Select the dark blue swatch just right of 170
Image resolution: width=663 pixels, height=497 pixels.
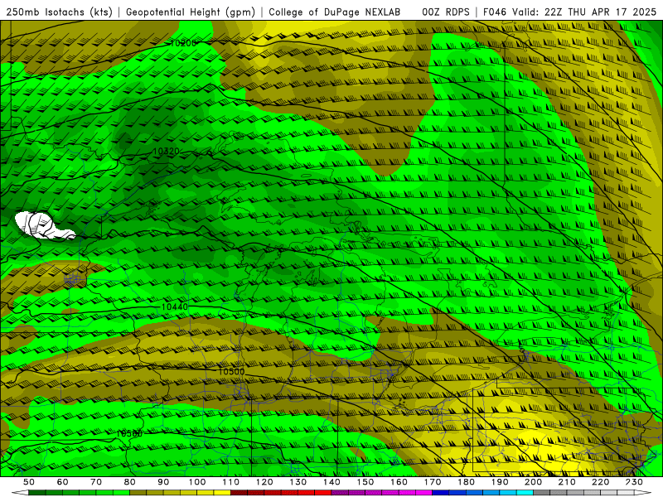point(441,493)
